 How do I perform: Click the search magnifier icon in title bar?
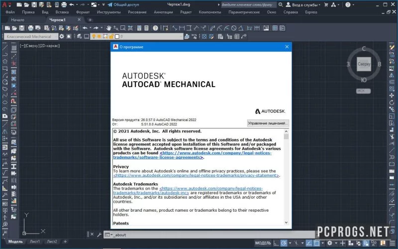pyautogui.click(x=281, y=4)
